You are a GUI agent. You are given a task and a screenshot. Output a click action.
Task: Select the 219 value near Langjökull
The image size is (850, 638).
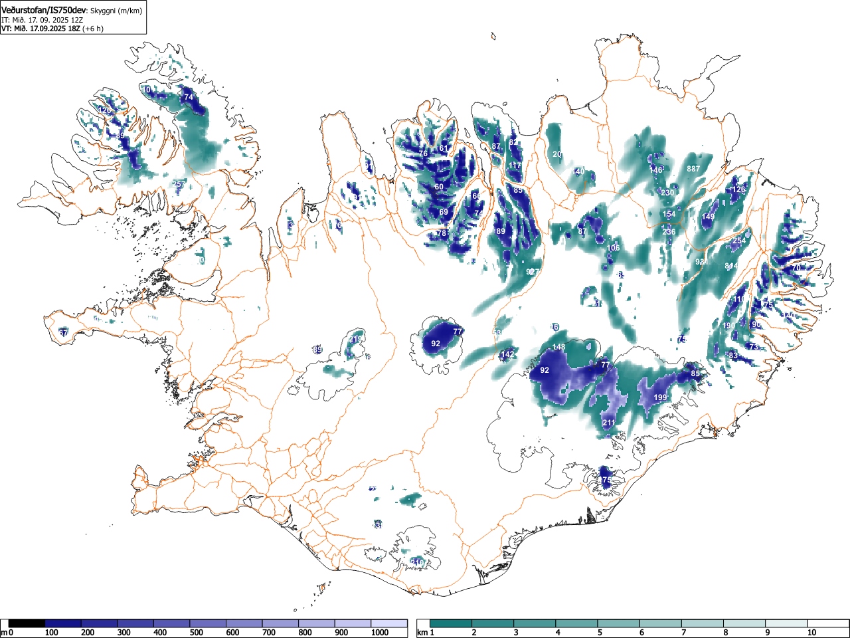pos(355,340)
